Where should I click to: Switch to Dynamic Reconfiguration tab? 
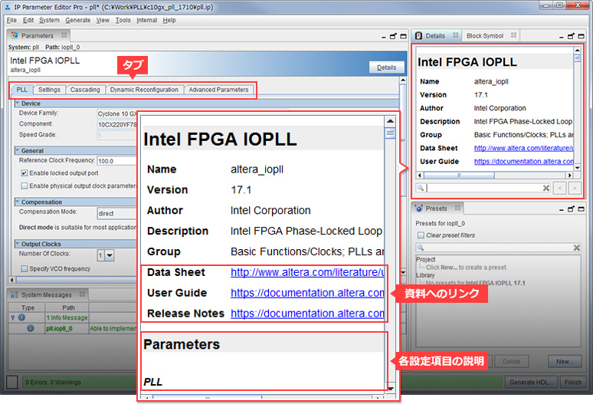coord(144,90)
